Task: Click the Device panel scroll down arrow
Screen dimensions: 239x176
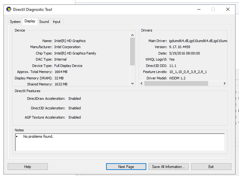Action: [133, 83]
